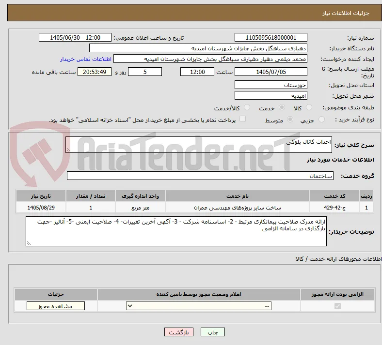Click the ایجاد کننده درخواست field

coord(210,59)
